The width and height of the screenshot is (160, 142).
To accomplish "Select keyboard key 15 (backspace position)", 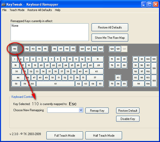I will (x=97, y=59).
